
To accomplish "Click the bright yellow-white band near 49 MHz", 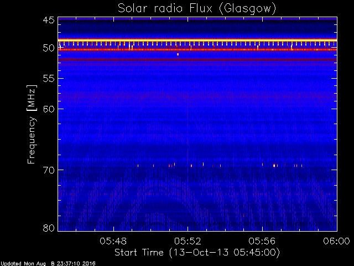I will [x=197, y=40].
